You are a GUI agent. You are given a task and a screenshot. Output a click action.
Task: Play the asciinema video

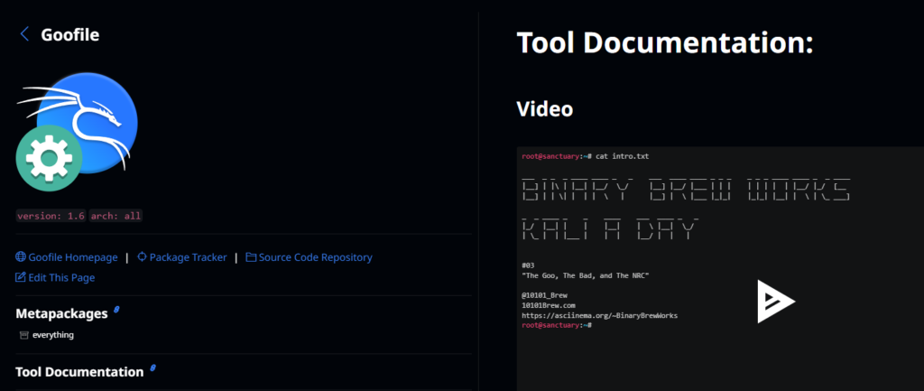[775, 301]
